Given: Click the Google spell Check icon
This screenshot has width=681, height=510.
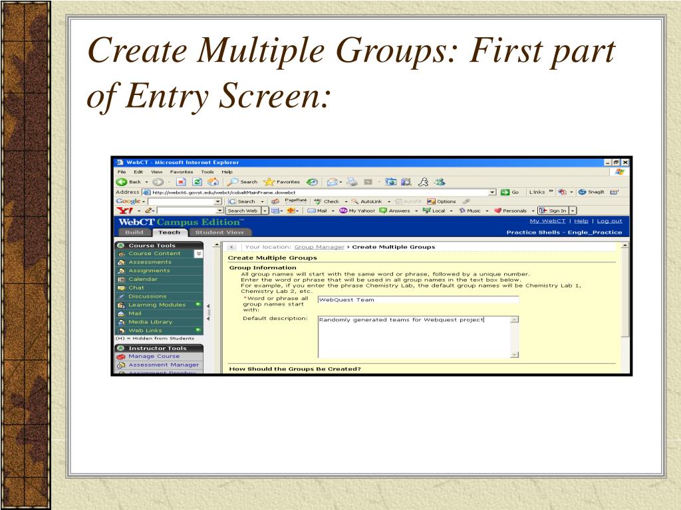Looking at the screenshot, I should [318, 202].
